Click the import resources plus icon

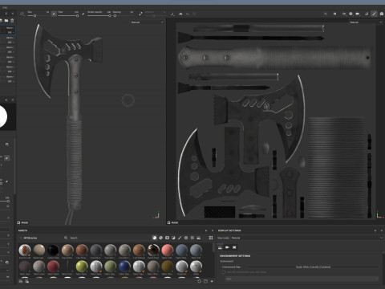212,281
